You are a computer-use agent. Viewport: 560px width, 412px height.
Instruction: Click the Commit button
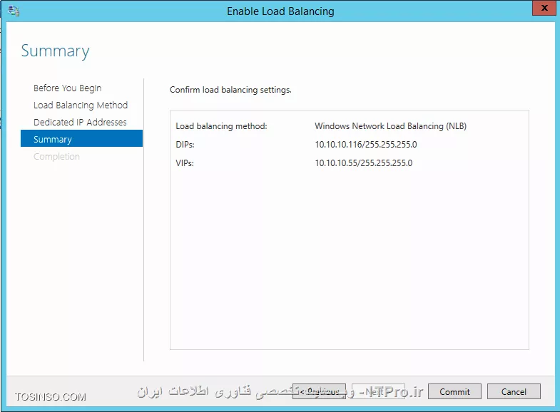[x=454, y=391]
